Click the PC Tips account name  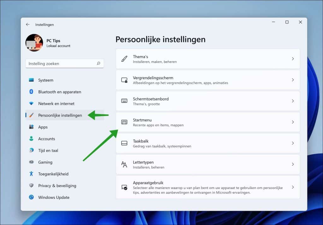pyautogui.click(x=53, y=41)
